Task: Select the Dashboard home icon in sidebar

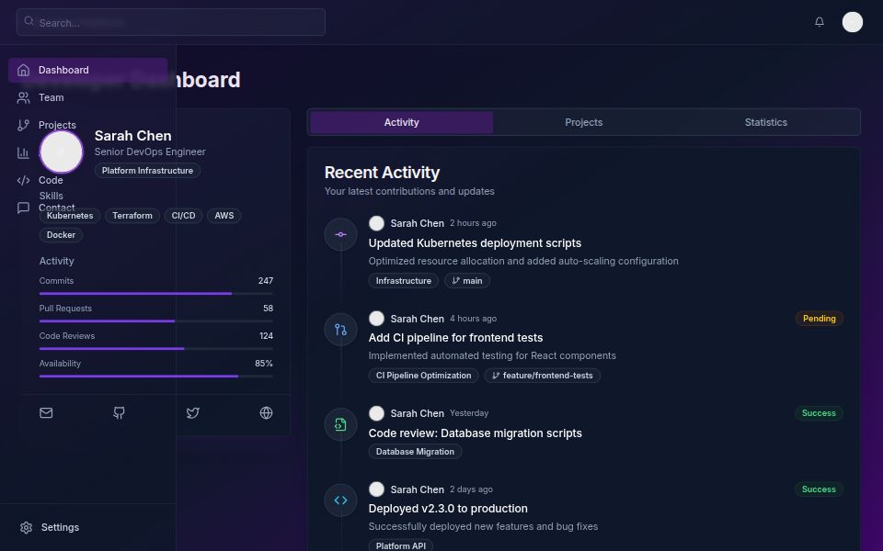Action: coord(23,70)
